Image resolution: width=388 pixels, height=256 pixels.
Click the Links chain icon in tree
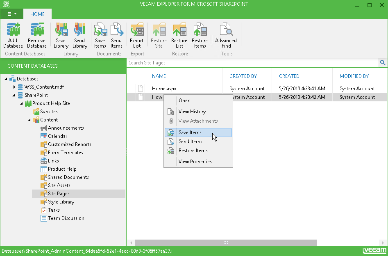click(x=44, y=160)
